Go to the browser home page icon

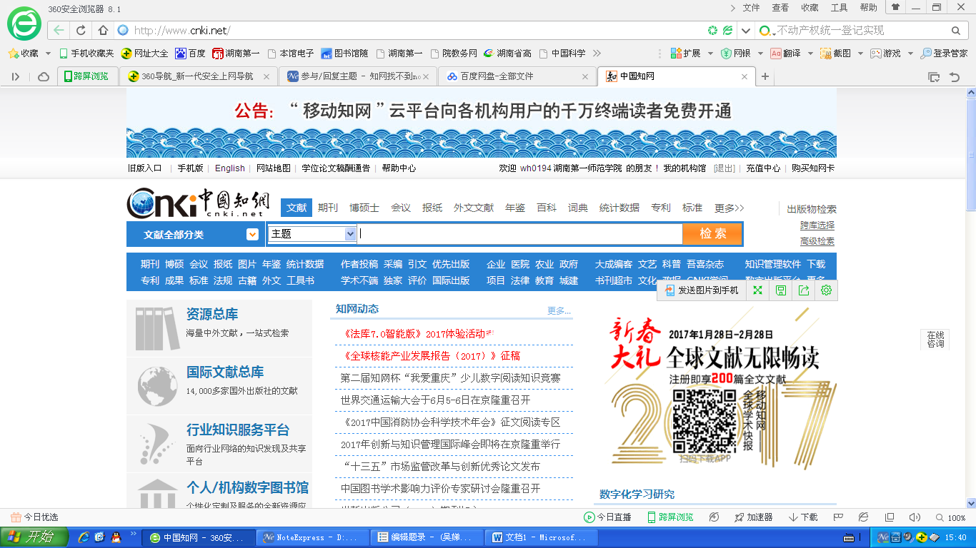click(x=103, y=31)
